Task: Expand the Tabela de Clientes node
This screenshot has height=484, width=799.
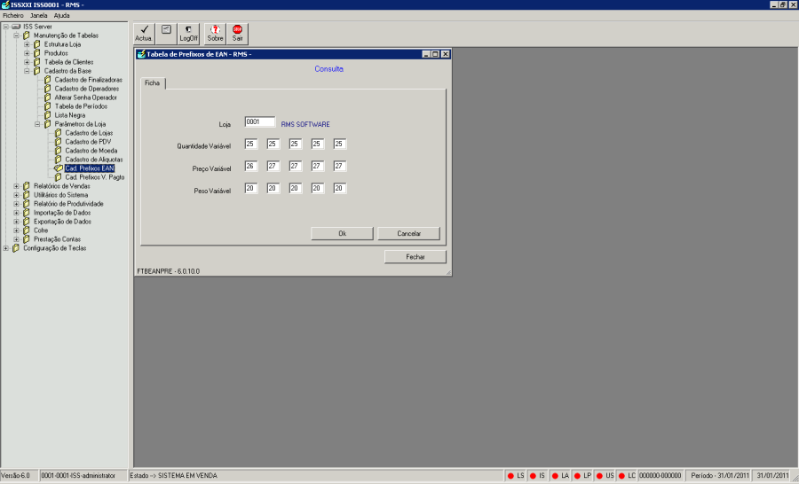Action: pyautogui.click(x=27, y=62)
